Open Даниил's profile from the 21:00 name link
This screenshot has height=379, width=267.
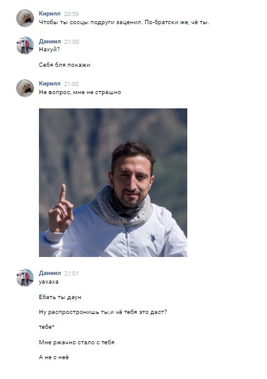[49, 41]
